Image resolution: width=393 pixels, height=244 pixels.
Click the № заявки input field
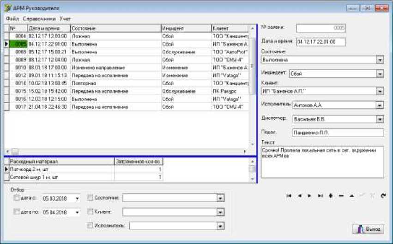[321, 28]
